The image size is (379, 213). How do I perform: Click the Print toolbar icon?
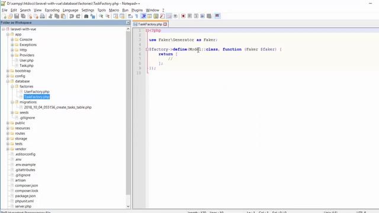pos(42,16)
